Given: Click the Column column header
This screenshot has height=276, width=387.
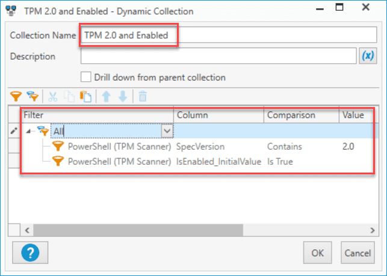Looking at the screenshot, I should point(219,115).
